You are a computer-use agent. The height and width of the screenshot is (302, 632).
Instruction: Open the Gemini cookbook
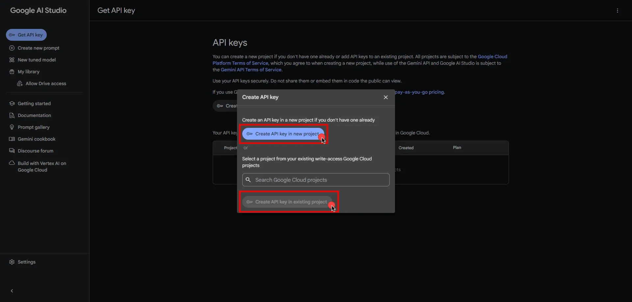click(36, 139)
